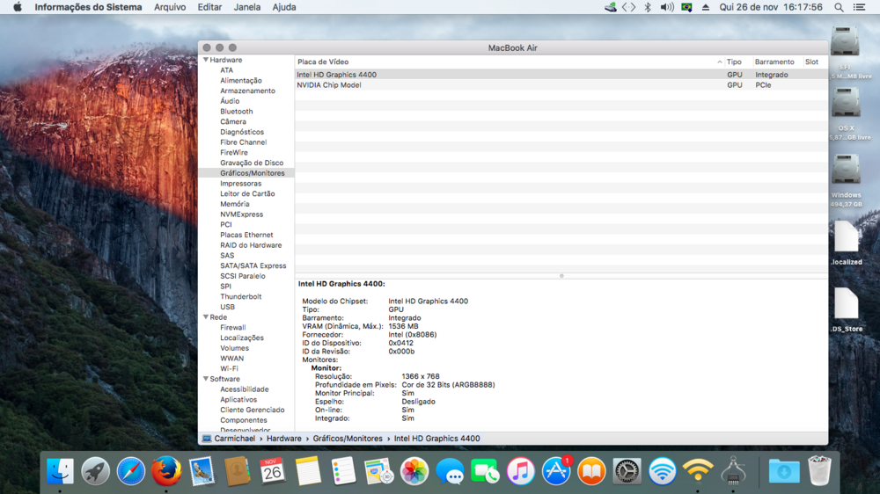Click the Bluetooth icon in the menu bar
Screen dimensions: 880x494
click(648, 7)
